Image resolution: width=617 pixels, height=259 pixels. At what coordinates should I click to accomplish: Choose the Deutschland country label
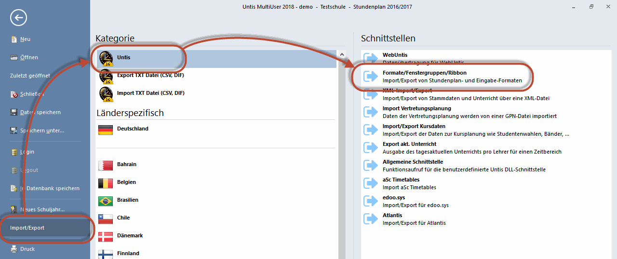[133, 129]
